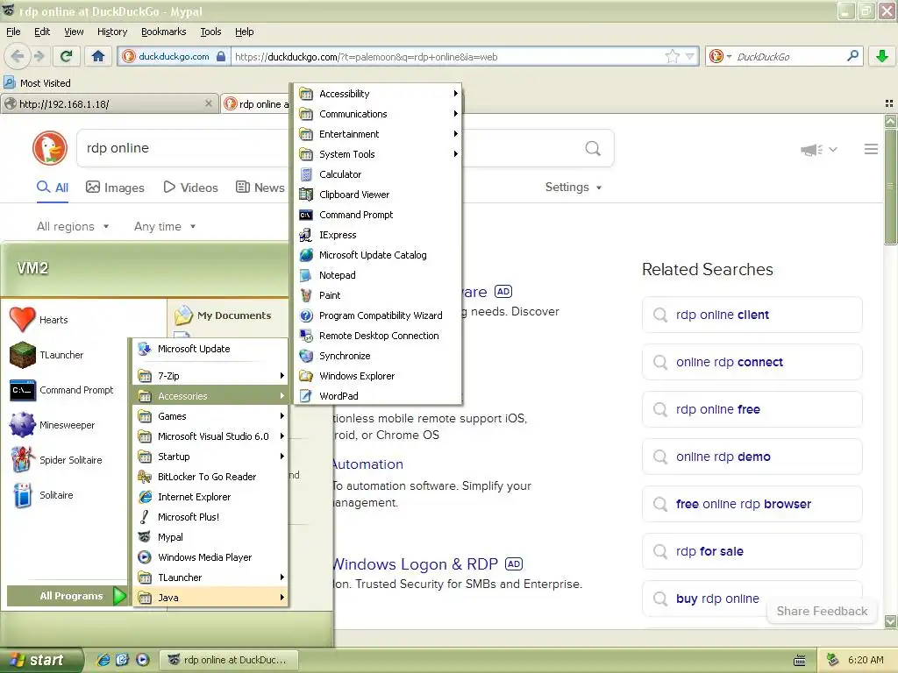The image size is (898, 673).
Task: Open Internet Explorer from the All Programs list
Action: coord(210,497)
